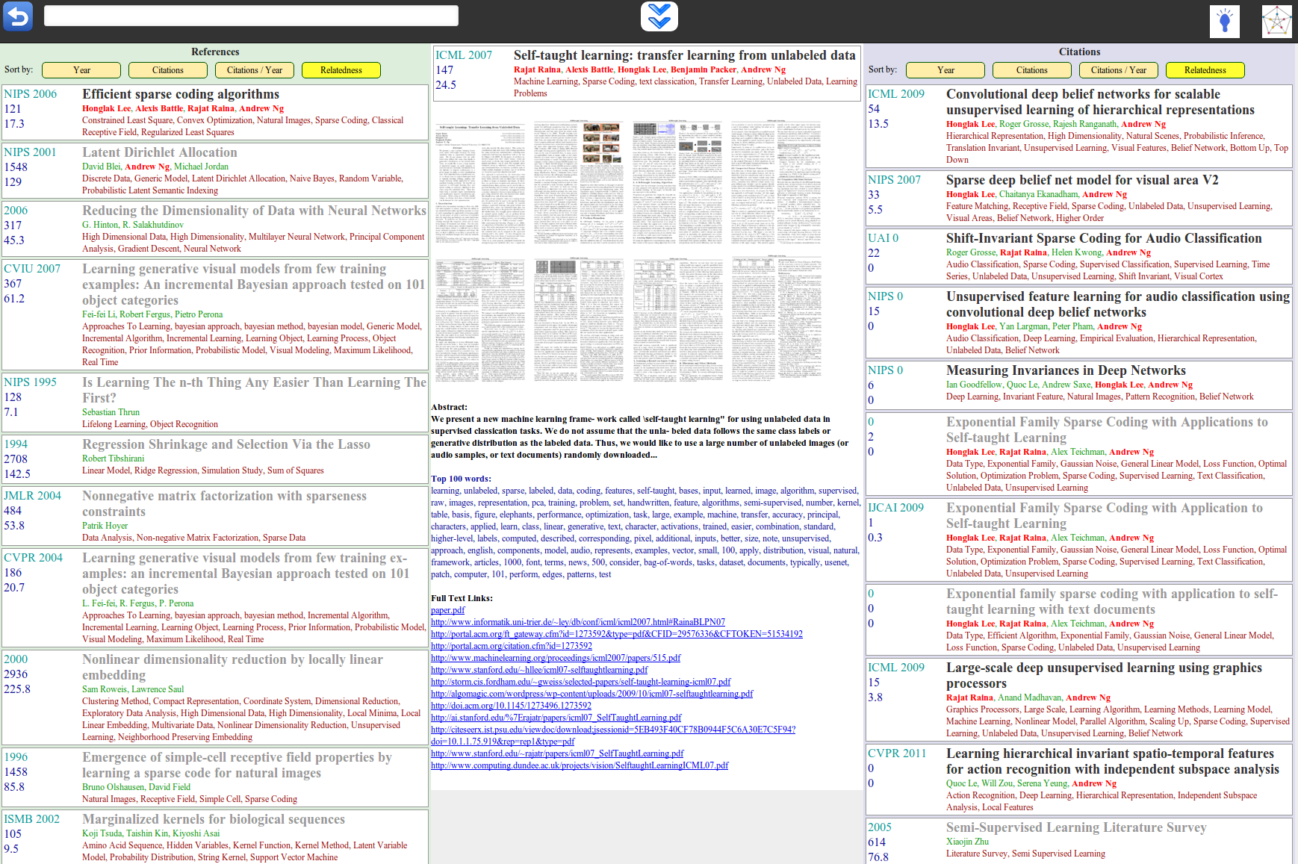Viewport: 1298px width, 864px height.
Task: Sort Citations panel by Year
Action: click(945, 70)
